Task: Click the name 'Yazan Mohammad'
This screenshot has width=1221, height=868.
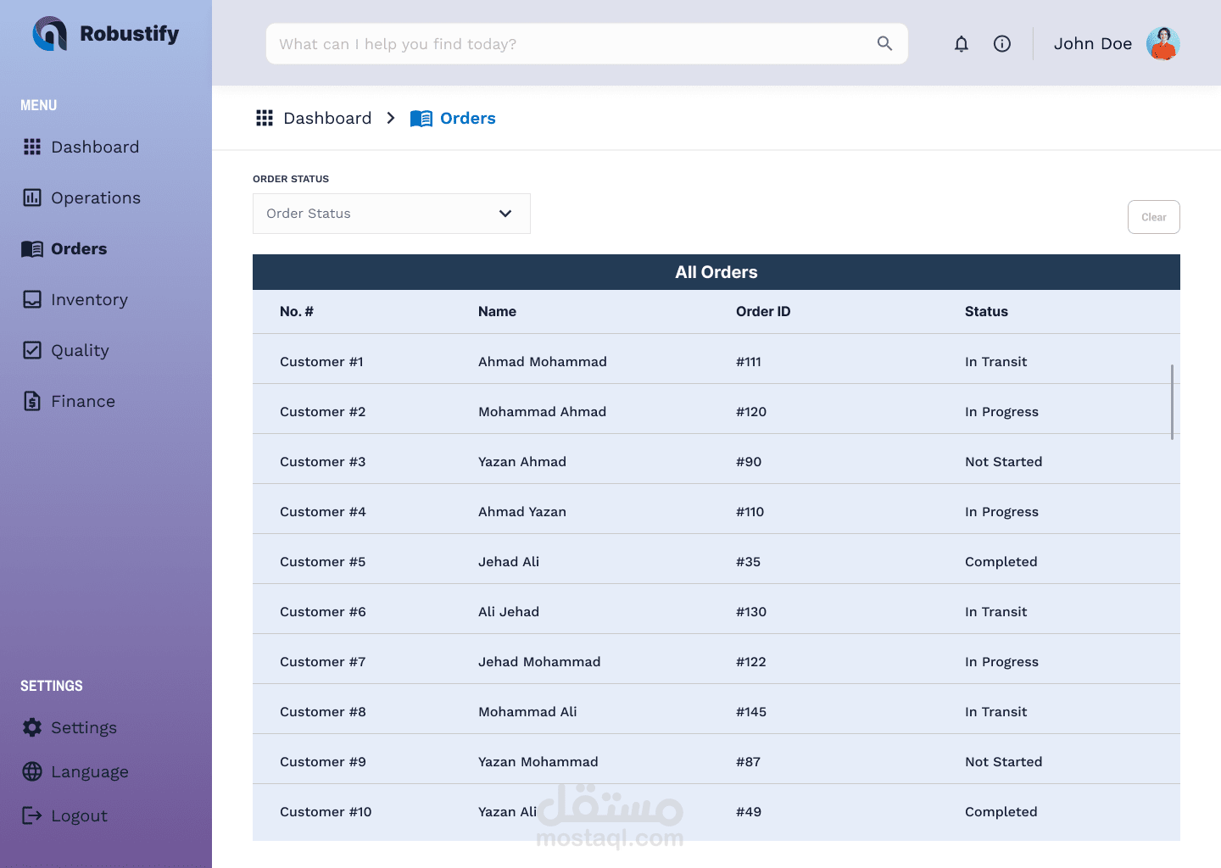Action: 538,761
